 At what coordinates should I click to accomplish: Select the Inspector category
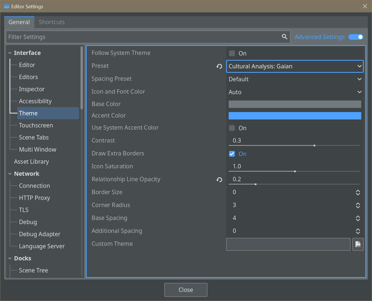pyautogui.click(x=32, y=89)
